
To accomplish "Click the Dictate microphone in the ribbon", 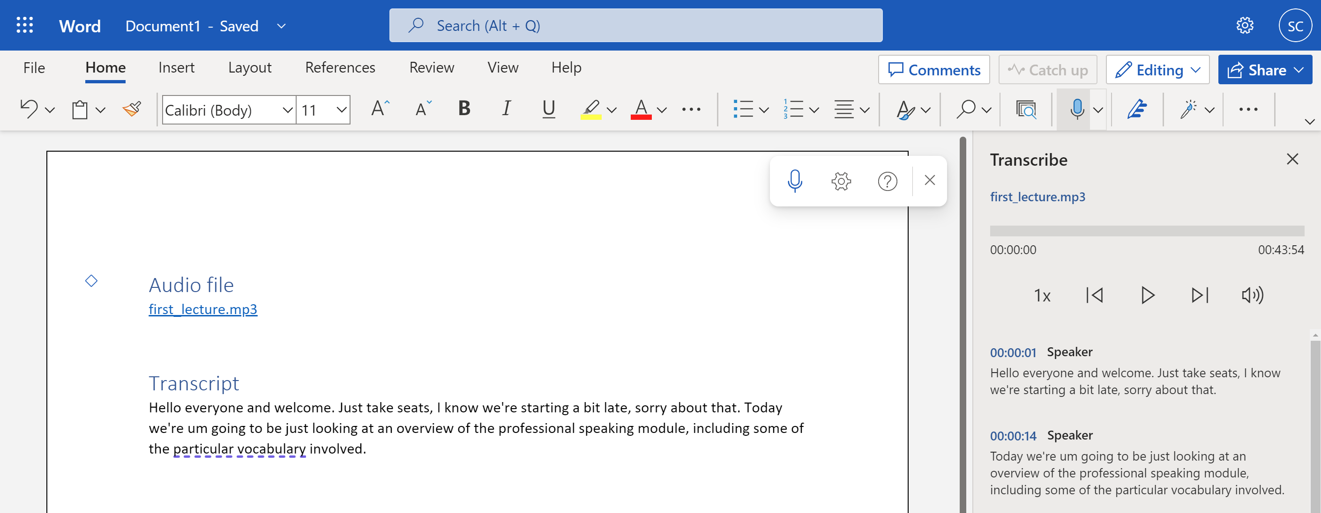I will (x=1077, y=109).
